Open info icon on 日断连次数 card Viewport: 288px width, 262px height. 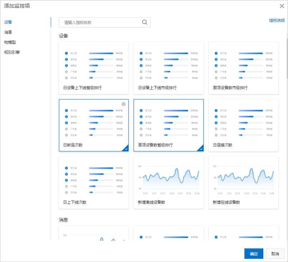click(x=124, y=104)
